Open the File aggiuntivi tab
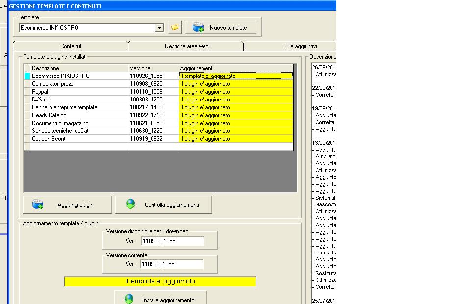The height and width of the screenshot is (304, 460). coord(301,46)
